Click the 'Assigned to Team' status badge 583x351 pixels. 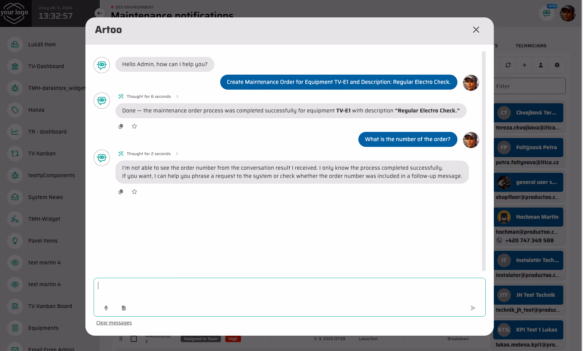[x=201, y=339]
